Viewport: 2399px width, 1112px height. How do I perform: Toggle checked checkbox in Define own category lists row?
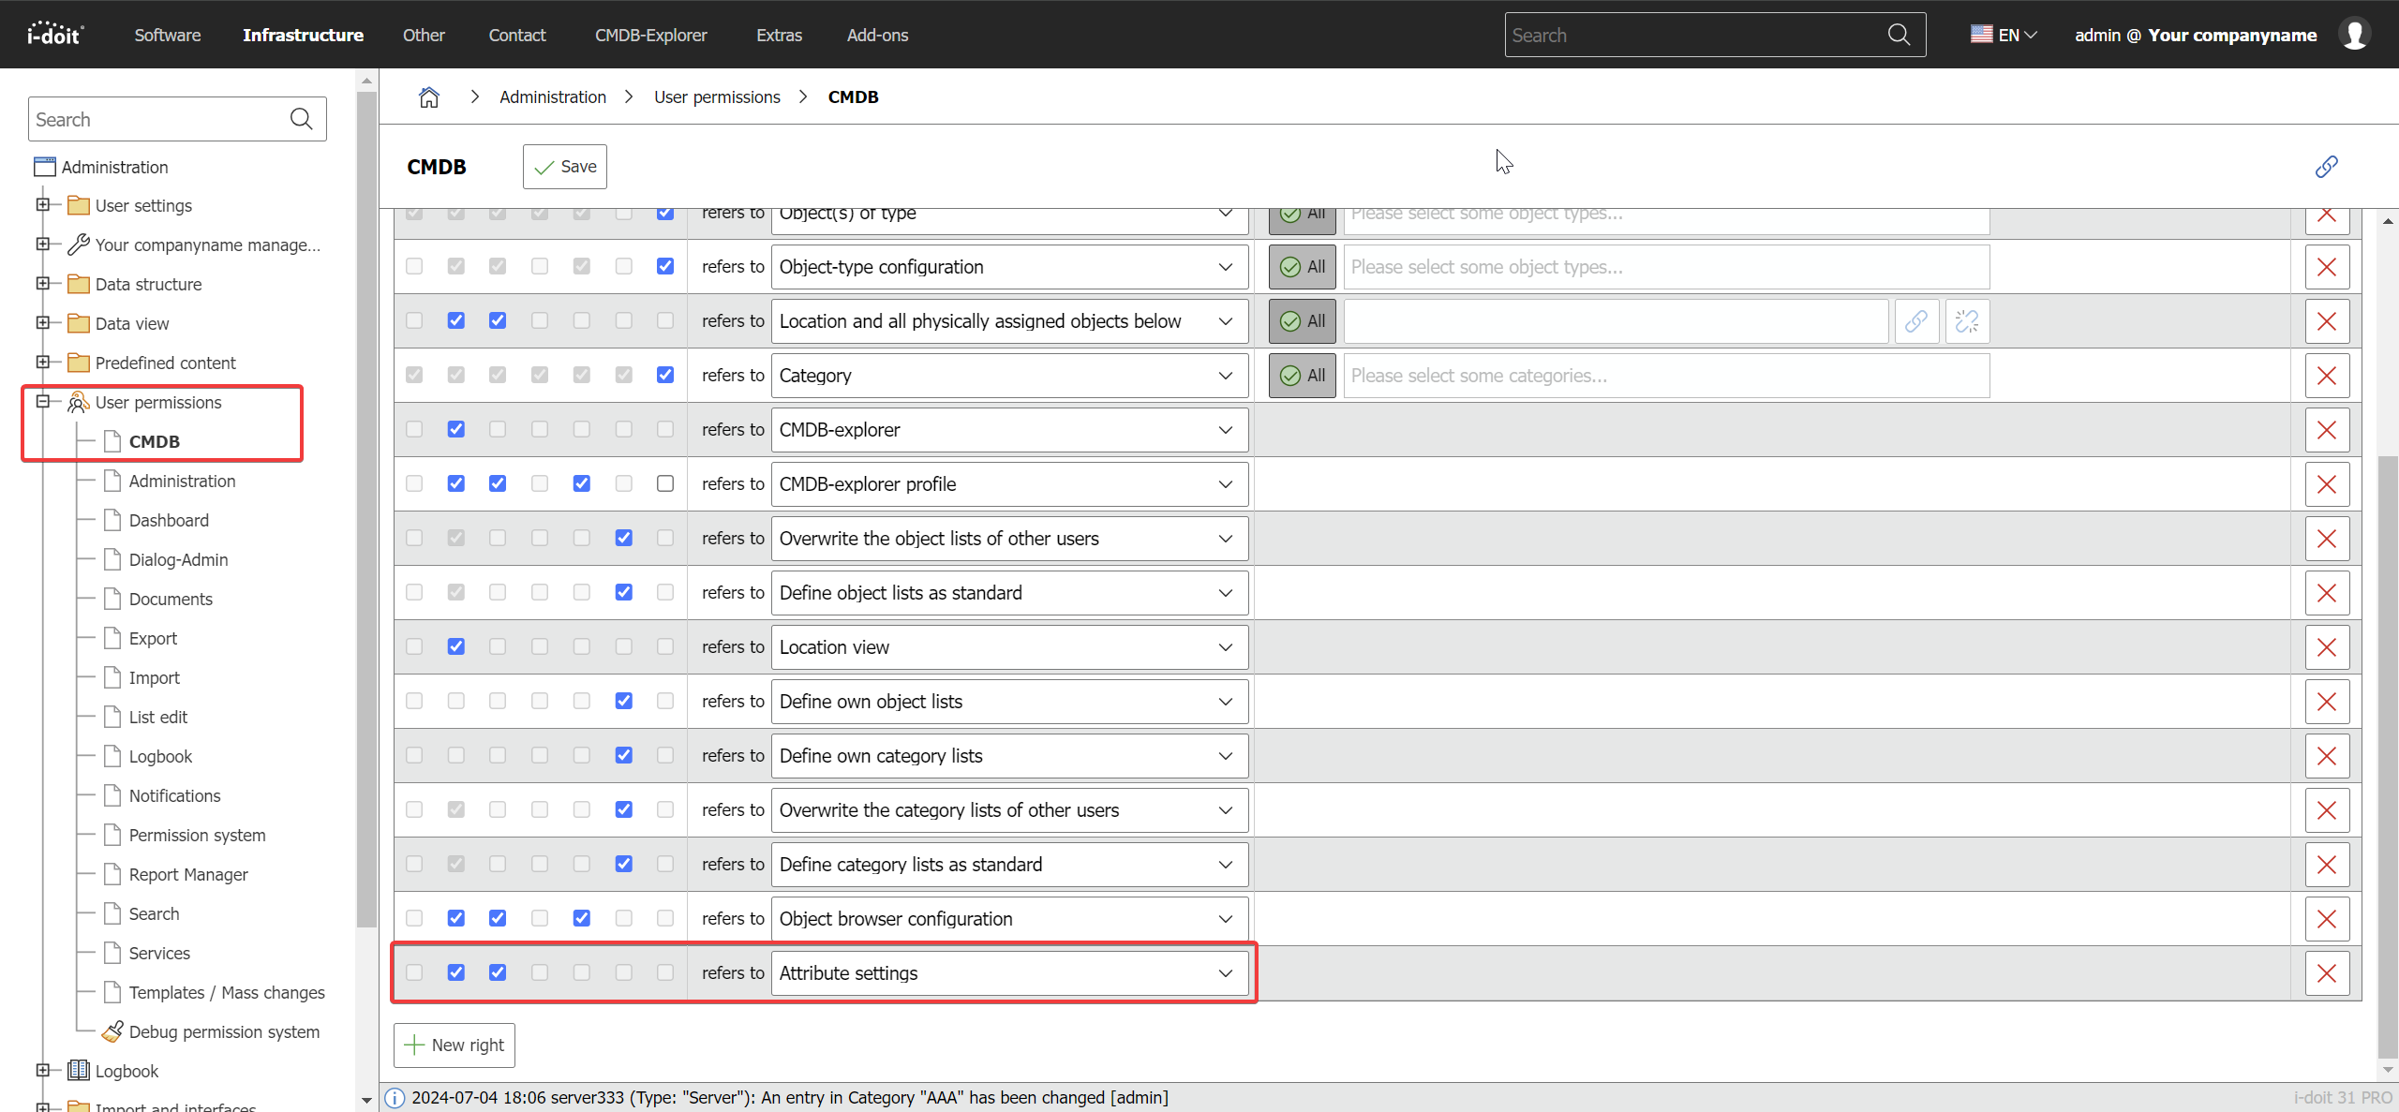tap(623, 755)
